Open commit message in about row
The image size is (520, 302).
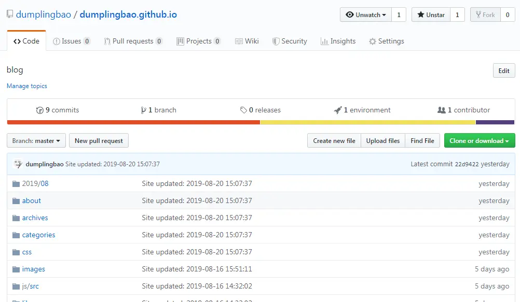tap(197, 200)
